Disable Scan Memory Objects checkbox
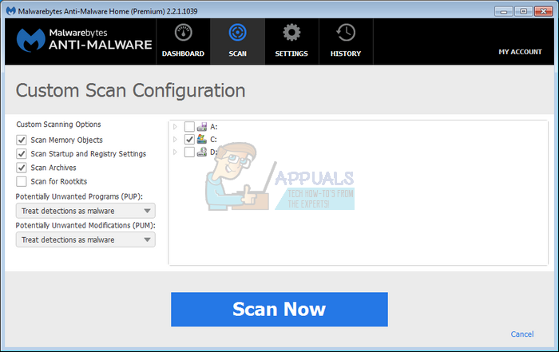This screenshot has width=559, height=352. coord(22,140)
